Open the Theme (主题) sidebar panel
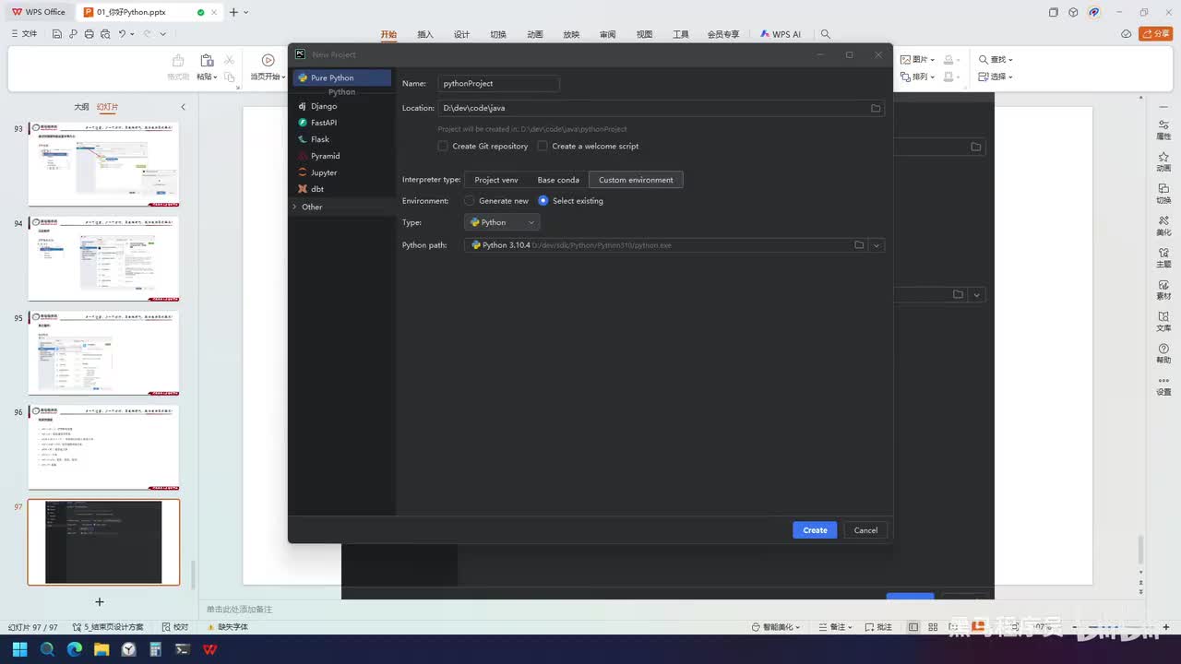The width and height of the screenshot is (1181, 664). pyautogui.click(x=1163, y=257)
